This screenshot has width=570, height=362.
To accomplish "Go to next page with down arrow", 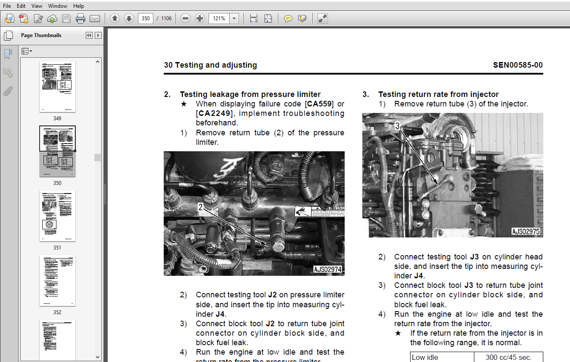I will click(x=129, y=19).
